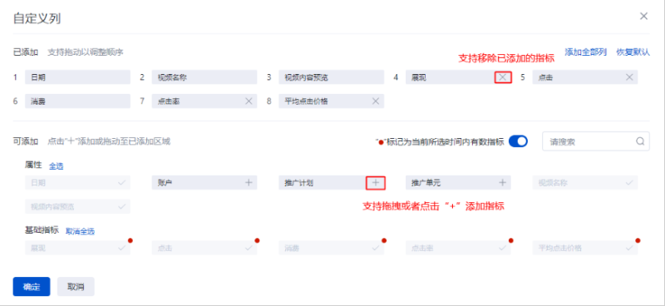Toggle the 有数指标 marker switch
The width and height of the screenshot is (665, 306).
518,141
